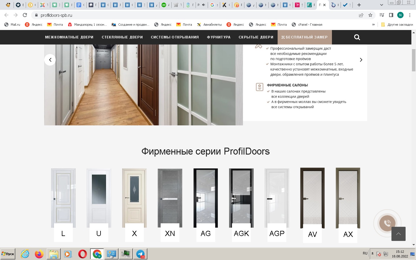Show hidden system tray icons
This screenshot has width=416, height=260.
372,254
